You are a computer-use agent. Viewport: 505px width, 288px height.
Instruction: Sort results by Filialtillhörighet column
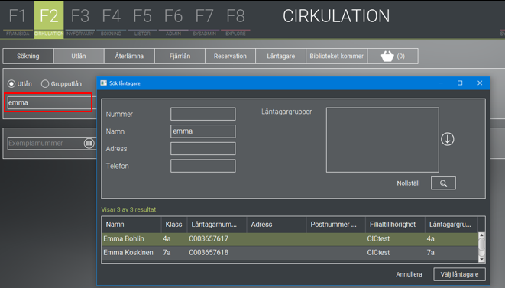click(395, 225)
